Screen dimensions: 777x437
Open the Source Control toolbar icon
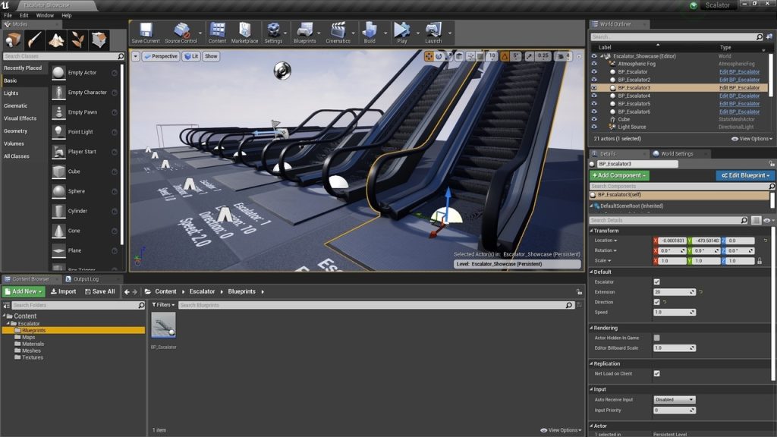pos(181,32)
